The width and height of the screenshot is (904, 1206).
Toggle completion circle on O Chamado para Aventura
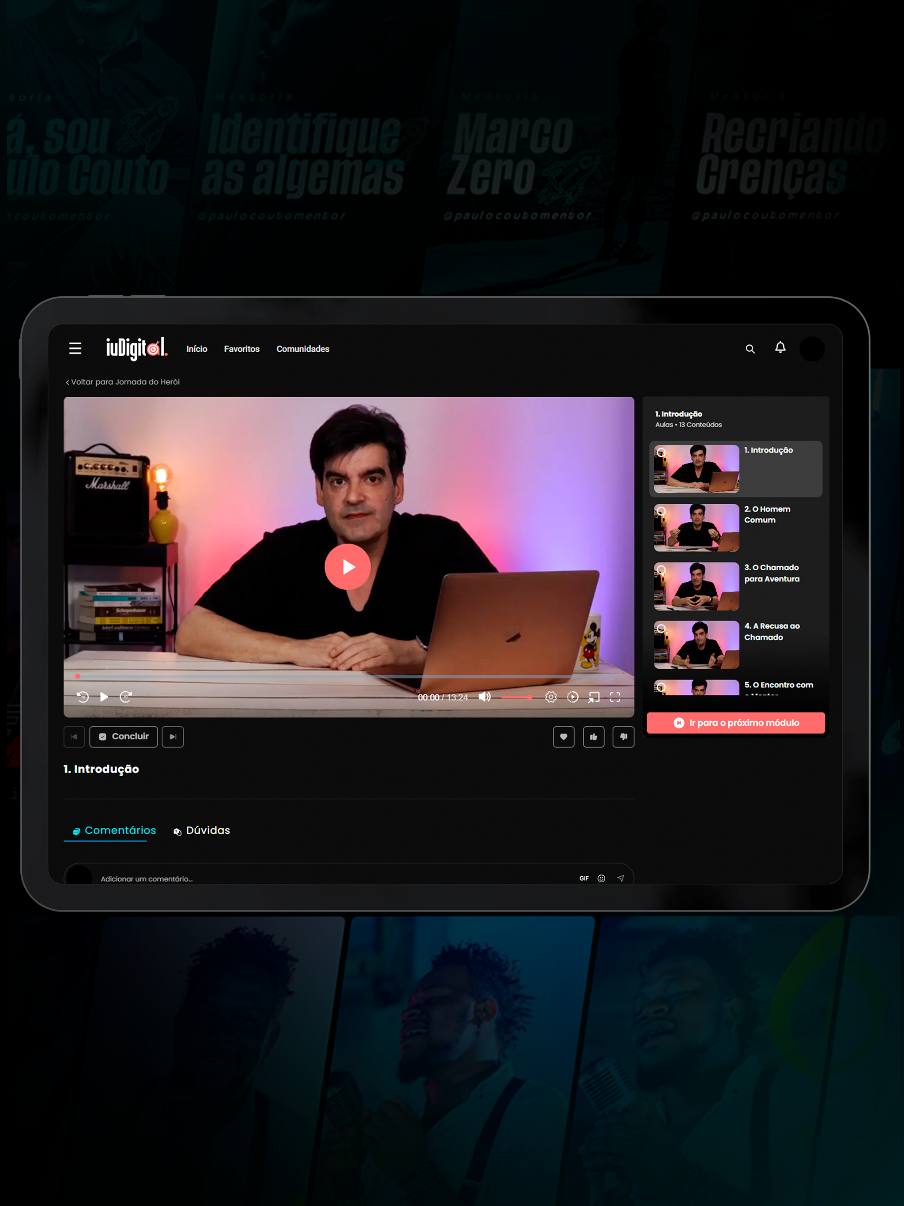click(x=661, y=570)
